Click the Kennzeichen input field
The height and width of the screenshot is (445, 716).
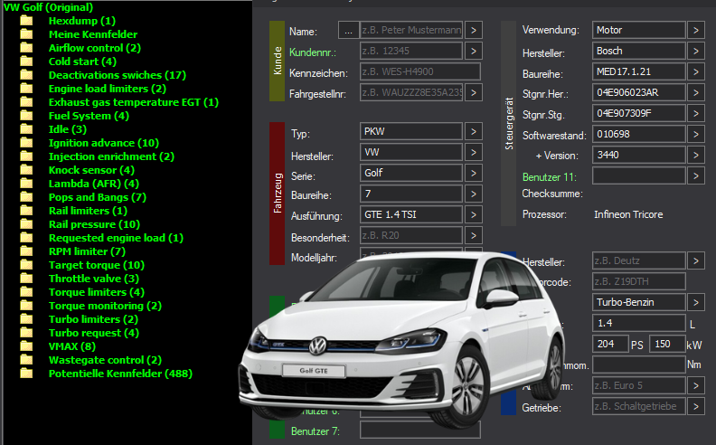click(x=420, y=71)
